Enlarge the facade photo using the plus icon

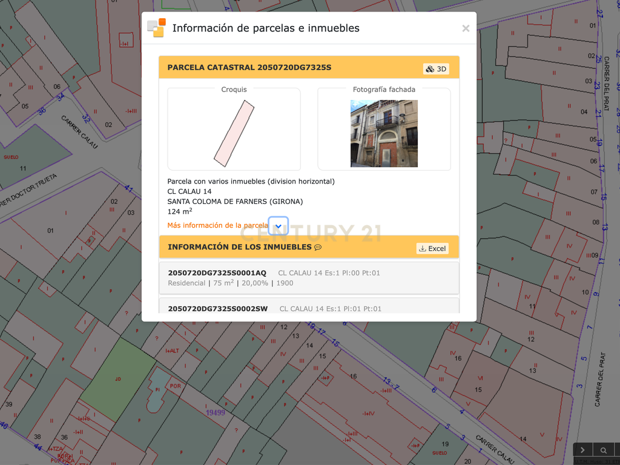[355, 104]
